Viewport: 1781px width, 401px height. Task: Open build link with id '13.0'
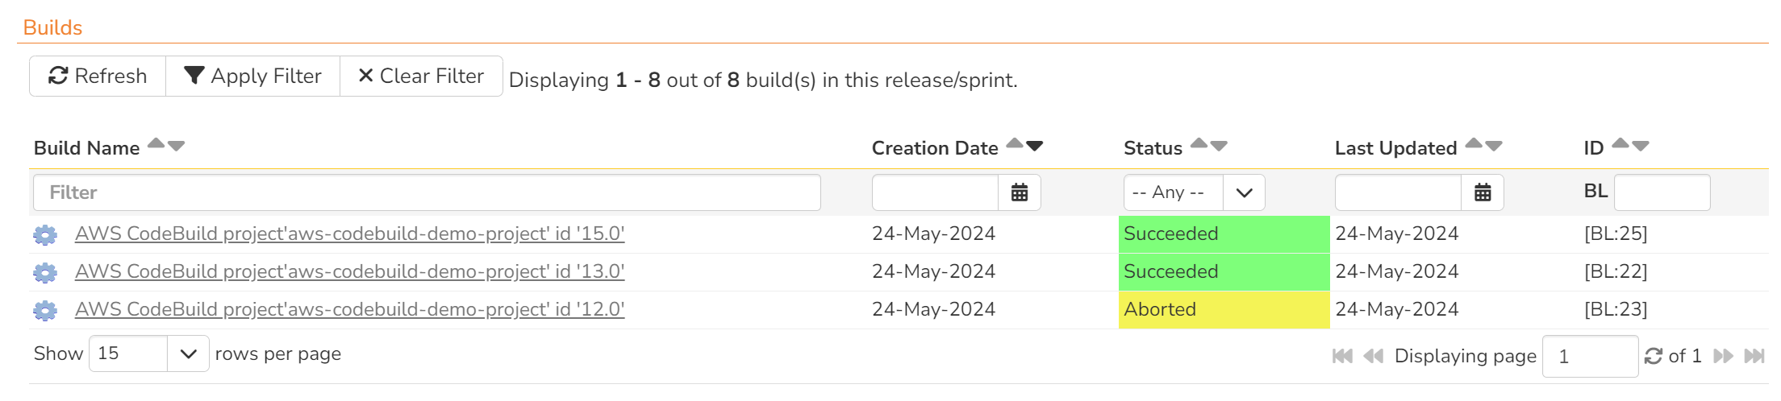point(349,272)
